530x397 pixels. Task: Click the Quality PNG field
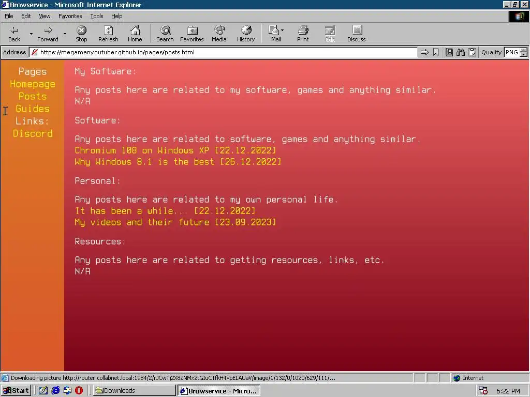512,52
